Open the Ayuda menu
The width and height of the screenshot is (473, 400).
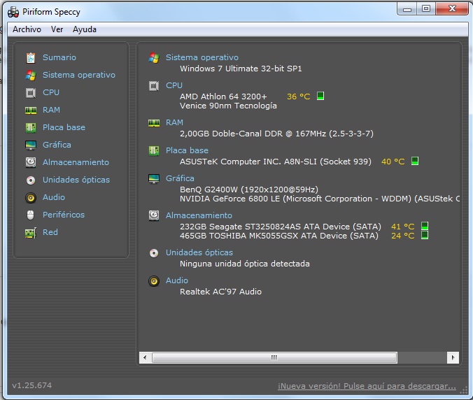point(85,29)
